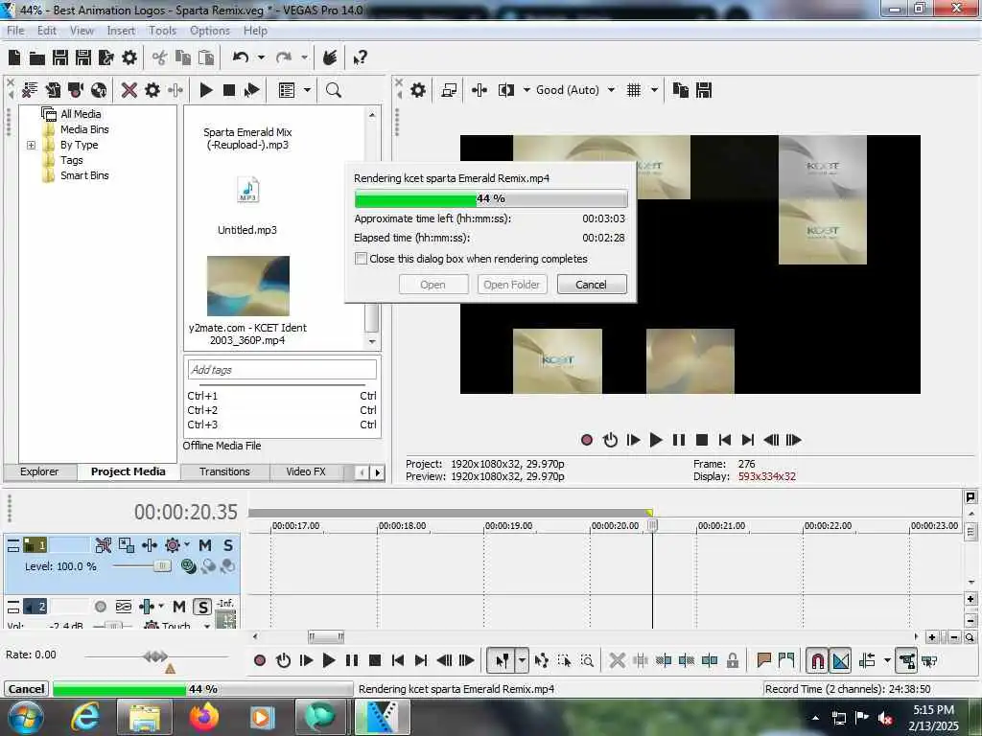Open the Split Screen View dropdown arrow
Screen dimensions: 982x736
526,90
